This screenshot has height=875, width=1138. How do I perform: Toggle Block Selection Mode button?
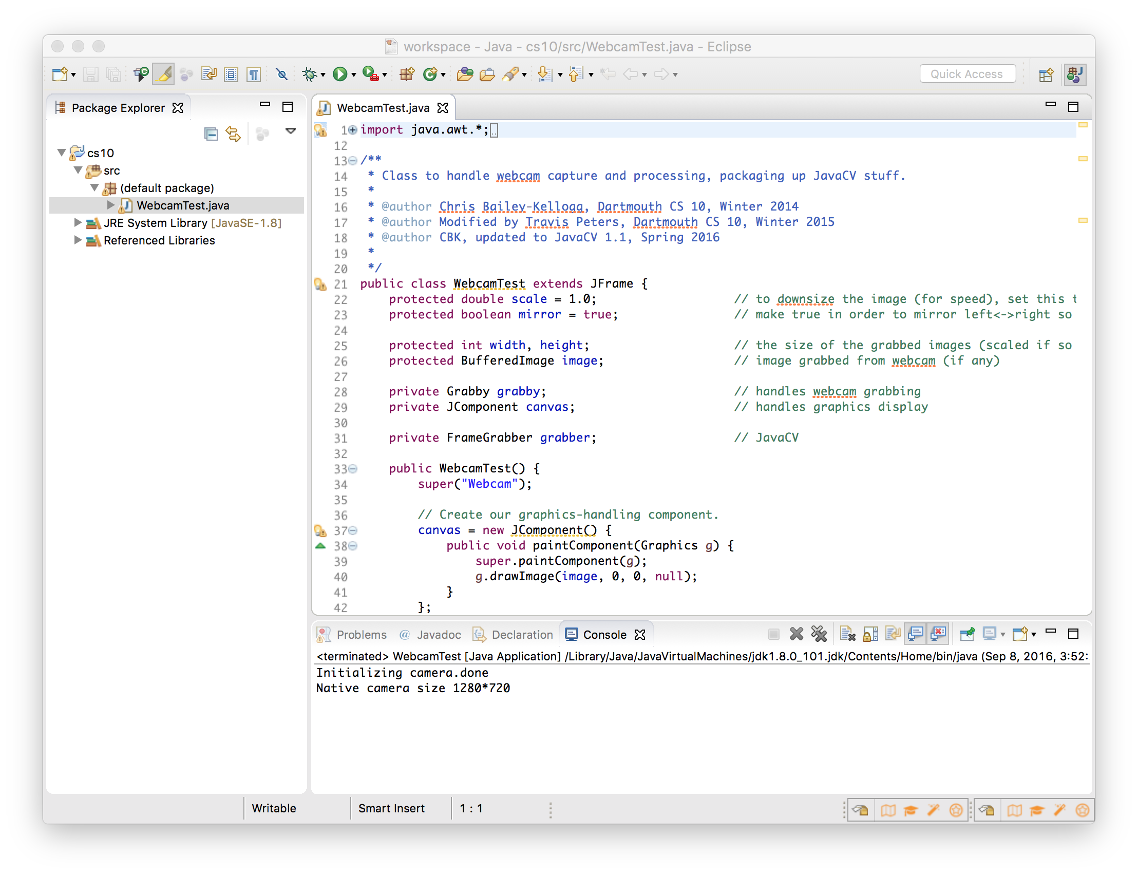(231, 74)
